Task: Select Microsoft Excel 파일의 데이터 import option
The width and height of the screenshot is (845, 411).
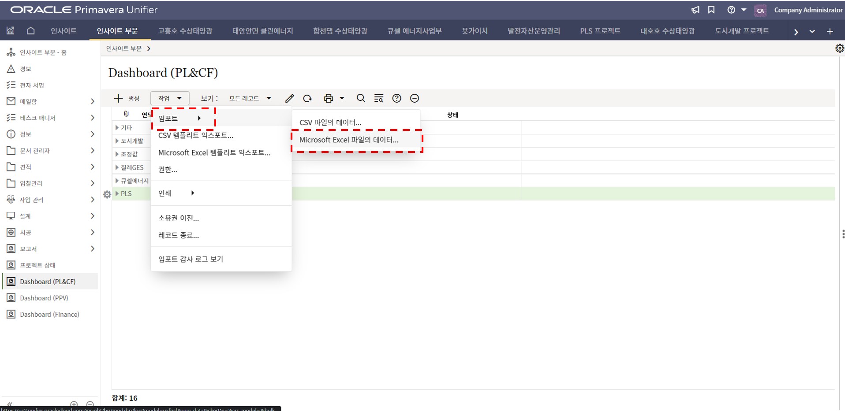Action: (x=348, y=140)
